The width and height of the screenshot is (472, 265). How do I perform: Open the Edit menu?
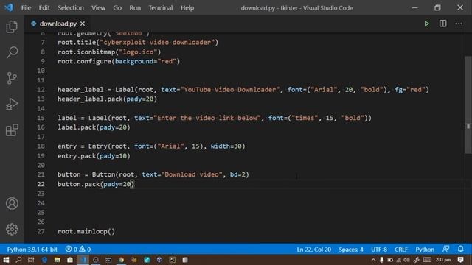(x=44, y=8)
